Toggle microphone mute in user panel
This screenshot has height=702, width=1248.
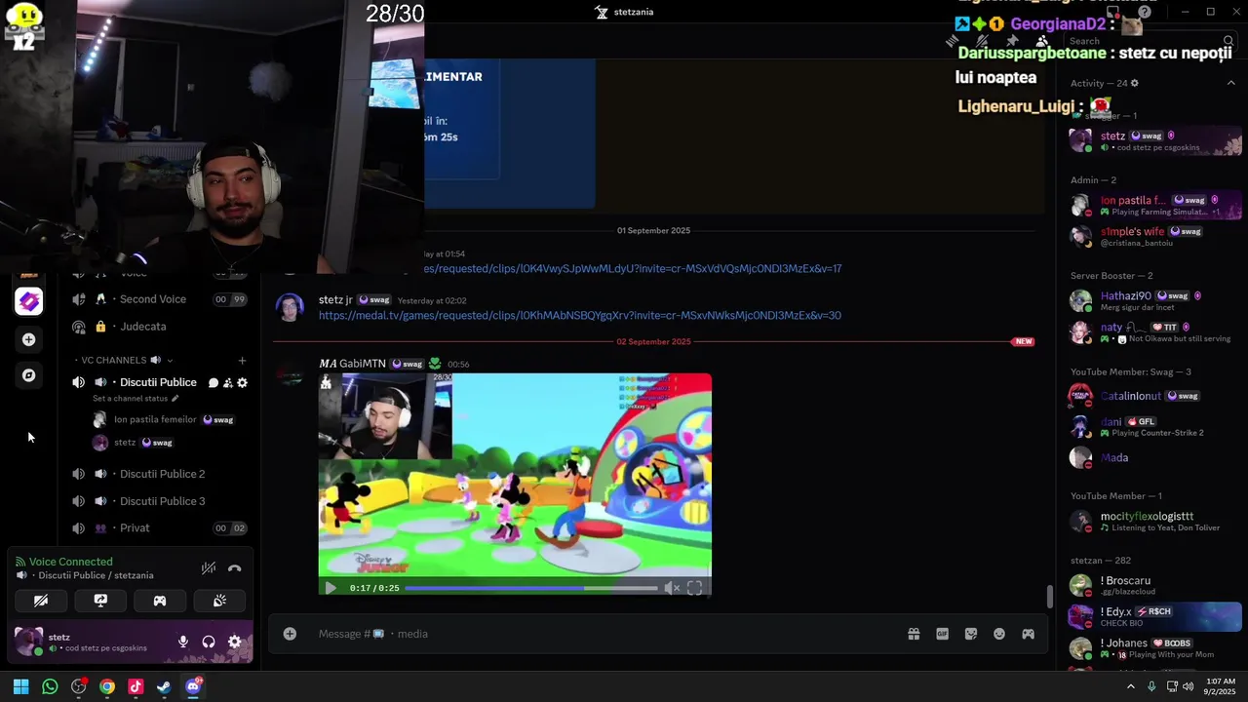pyautogui.click(x=182, y=642)
